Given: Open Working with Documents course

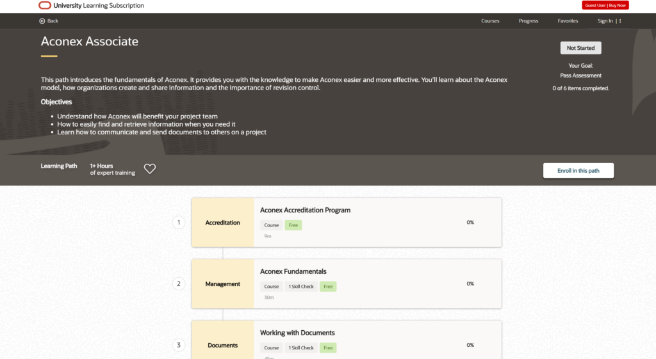Looking at the screenshot, I should tap(297, 333).
